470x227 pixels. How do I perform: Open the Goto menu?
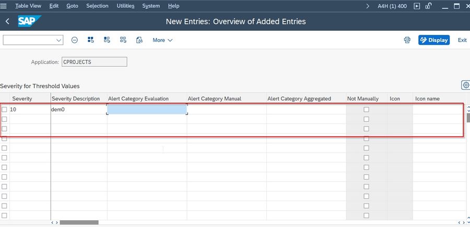pos(72,6)
